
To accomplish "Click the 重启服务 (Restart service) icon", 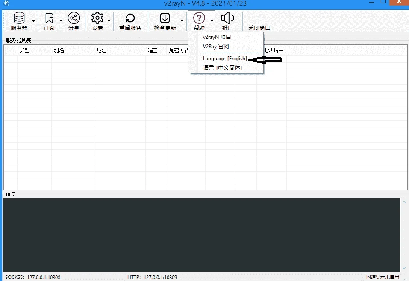I will pos(130,21).
